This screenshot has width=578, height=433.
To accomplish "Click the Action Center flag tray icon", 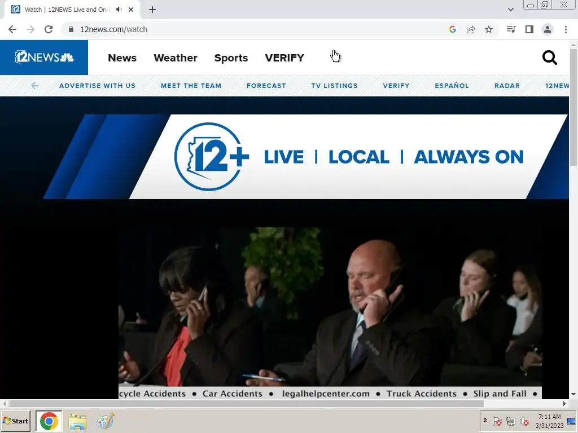I will [497, 421].
